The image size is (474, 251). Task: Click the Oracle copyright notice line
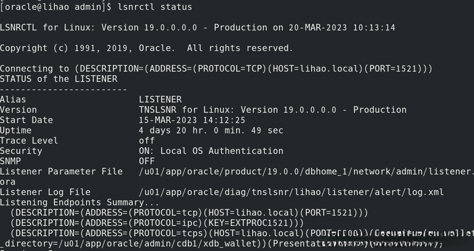(146, 48)
